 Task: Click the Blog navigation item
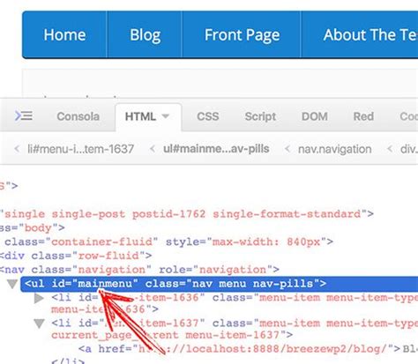pos(146,35)
